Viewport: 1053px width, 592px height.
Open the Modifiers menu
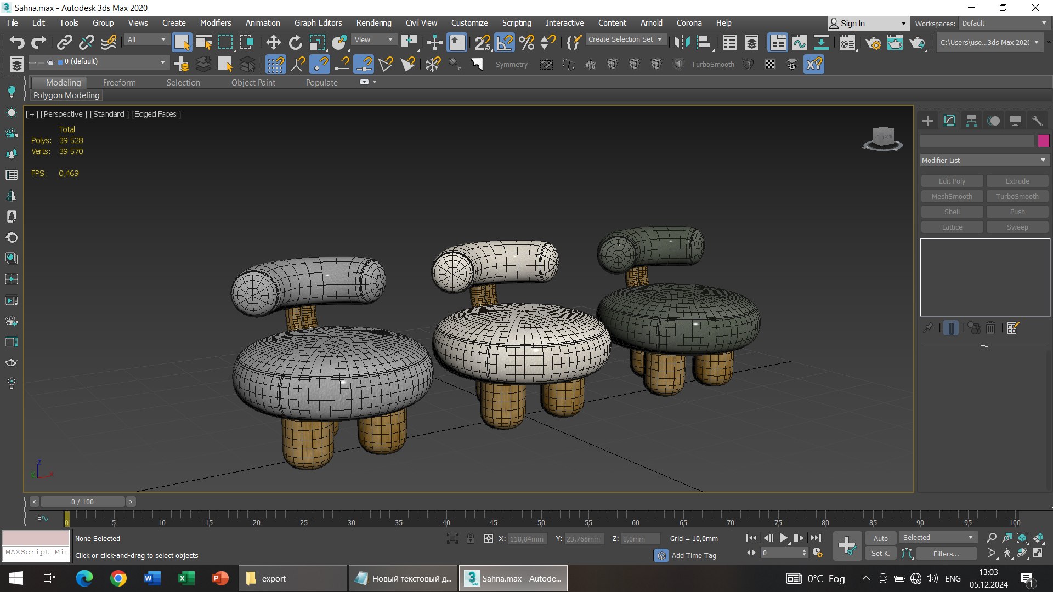(216, 23)
